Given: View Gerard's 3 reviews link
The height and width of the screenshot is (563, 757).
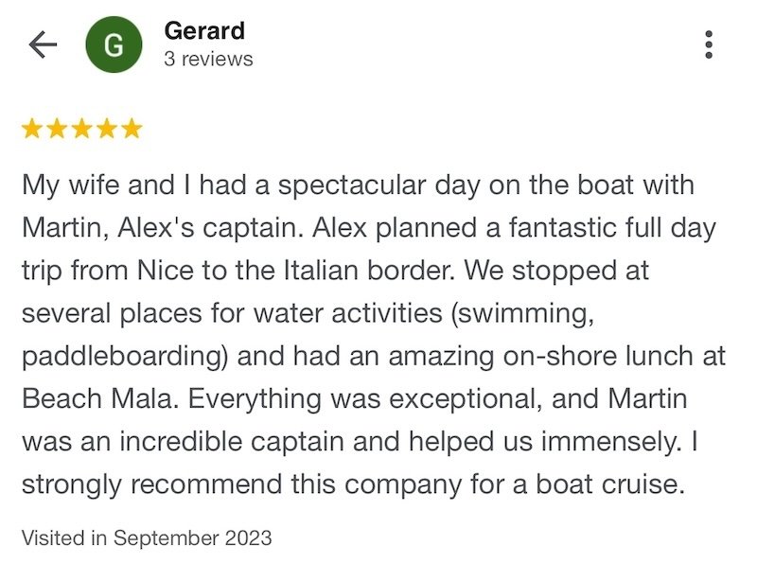Looking at the screenshot, I should pos(208,58).
